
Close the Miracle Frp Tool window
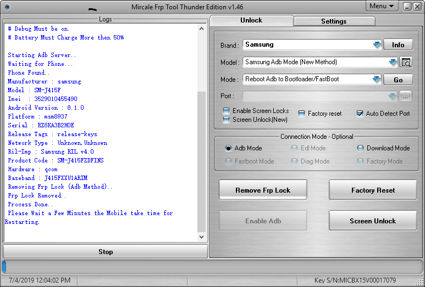(417, 7)
